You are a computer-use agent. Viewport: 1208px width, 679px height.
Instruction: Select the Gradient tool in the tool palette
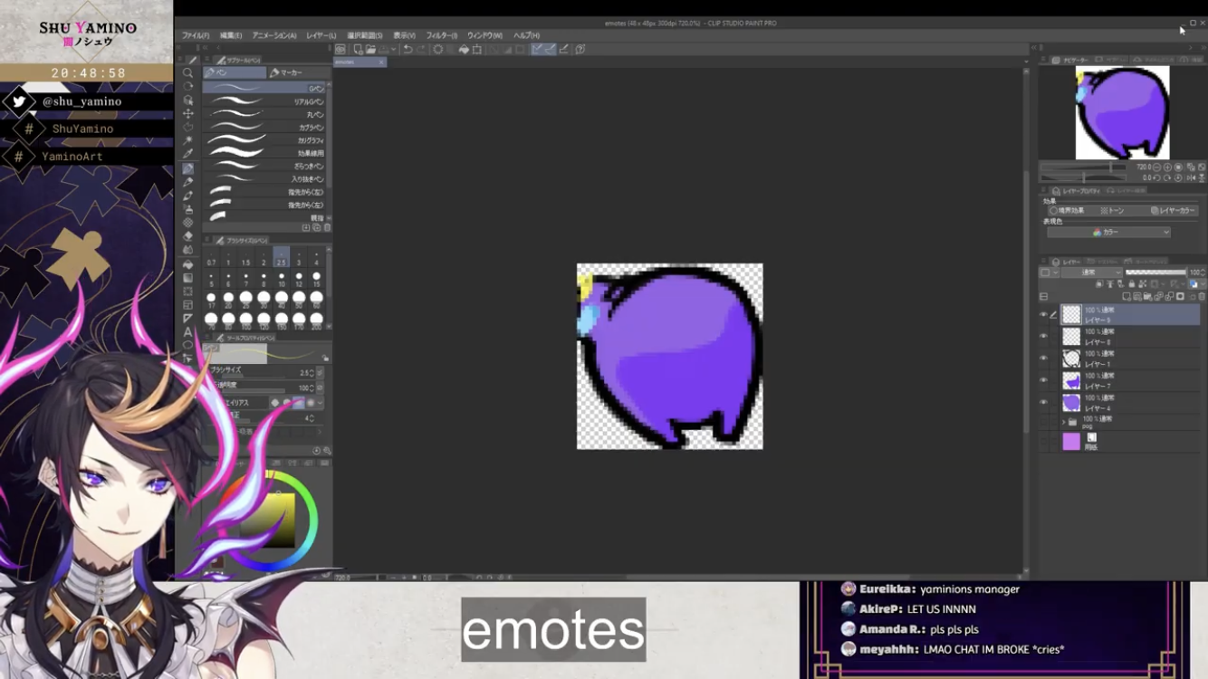click(187, 278)
